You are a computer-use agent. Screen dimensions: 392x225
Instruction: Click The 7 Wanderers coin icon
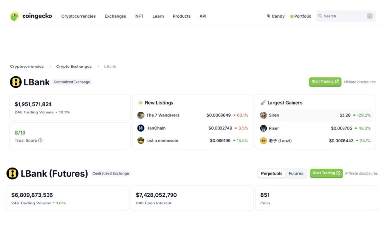141,115
